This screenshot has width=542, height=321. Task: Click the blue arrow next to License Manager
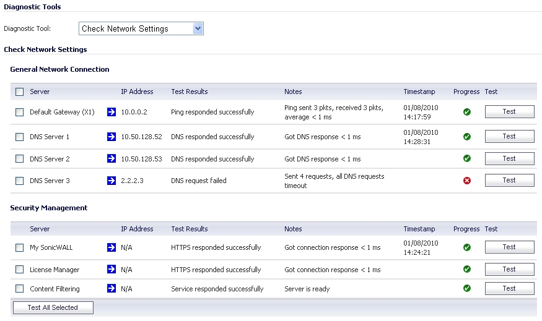(111, 270)
